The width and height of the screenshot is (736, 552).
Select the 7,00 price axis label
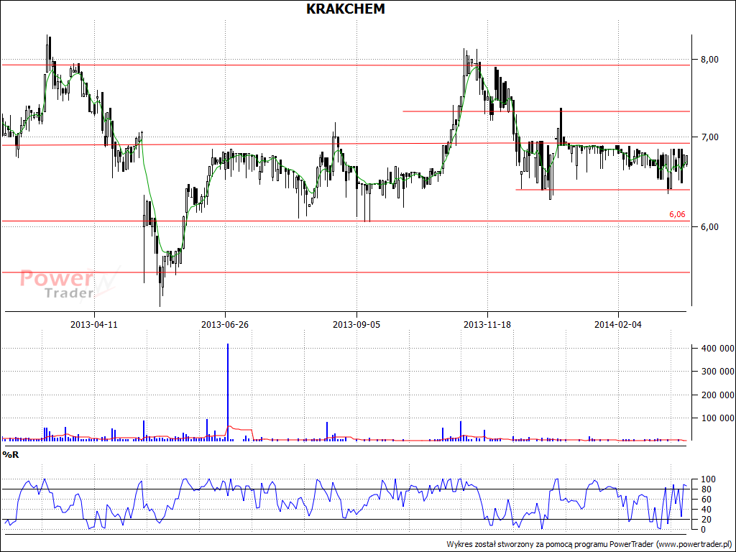(709, 137)
